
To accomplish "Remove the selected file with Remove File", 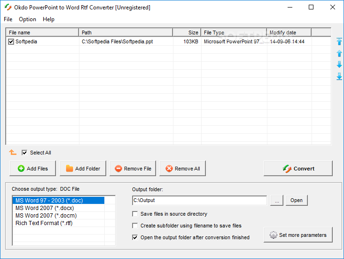I will (133, 169).
